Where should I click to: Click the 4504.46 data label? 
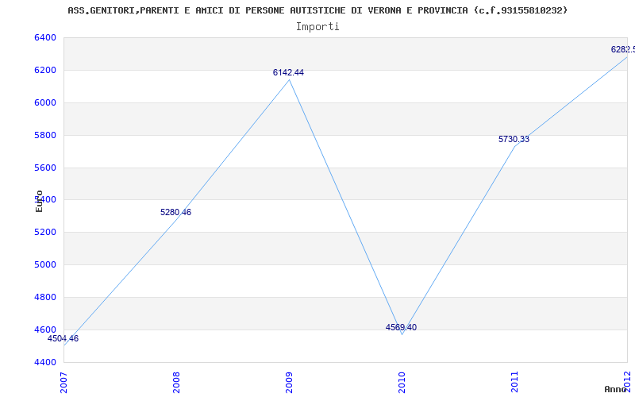[x=63, y=339]
